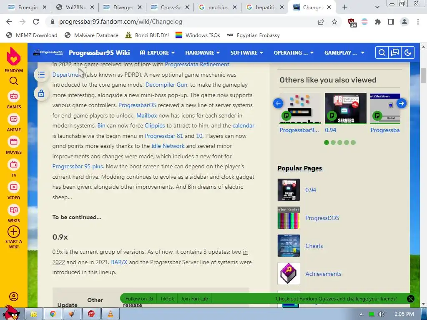Toggle dark mode moon icon

[x=408, y=52]
